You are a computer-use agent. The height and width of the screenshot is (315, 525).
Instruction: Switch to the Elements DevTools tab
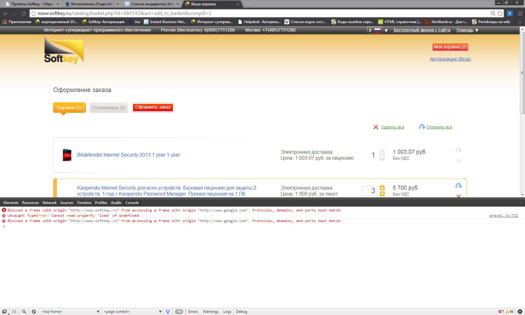point(11,203)
